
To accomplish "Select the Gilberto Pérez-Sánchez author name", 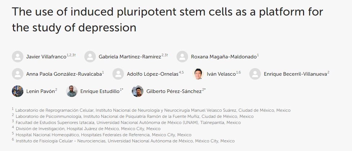I will [174, 92].
